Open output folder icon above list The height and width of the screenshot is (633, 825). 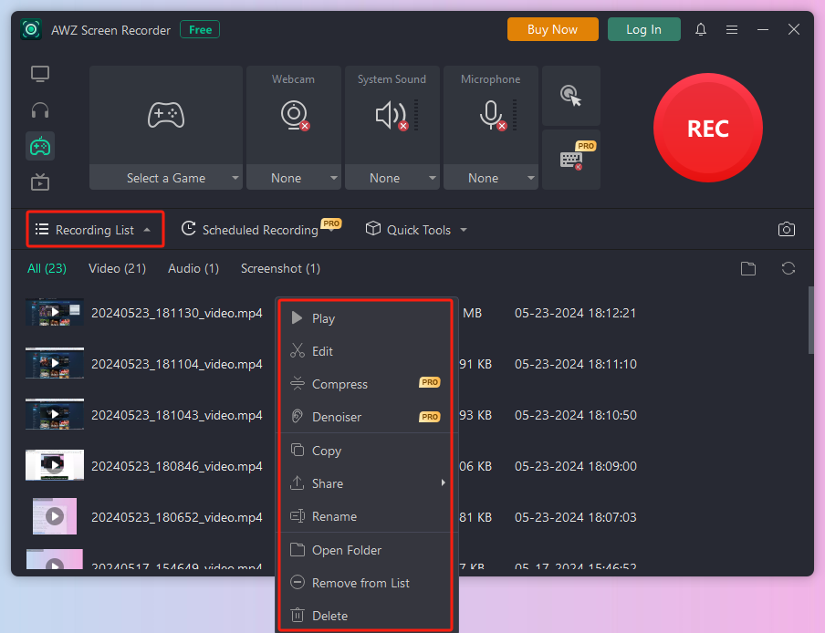tap(747, 268)
